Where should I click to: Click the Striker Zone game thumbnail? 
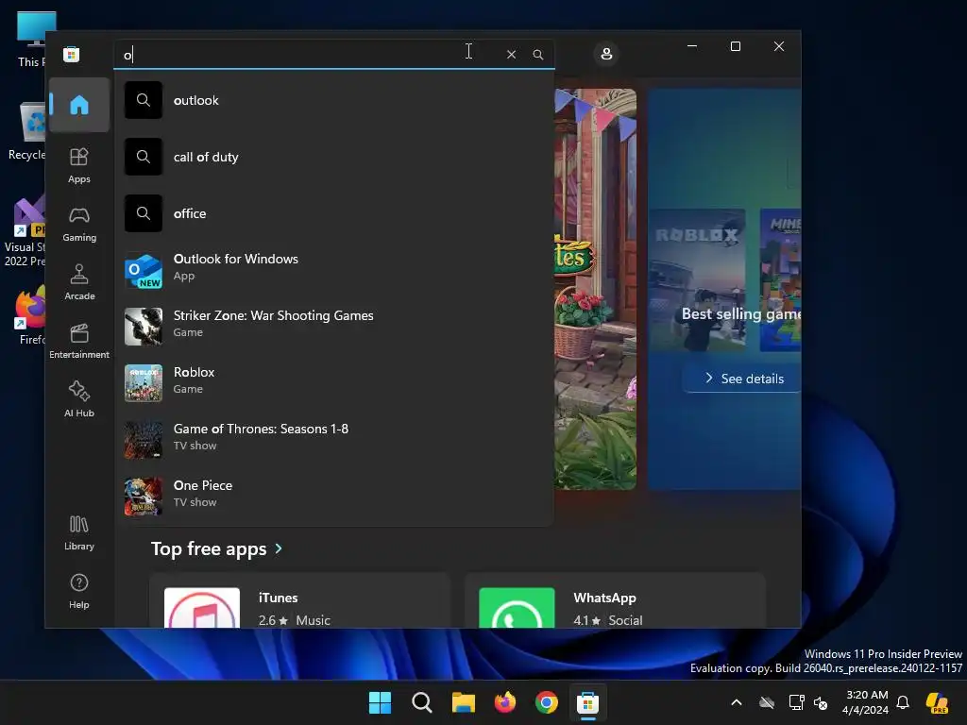[144, 327]
